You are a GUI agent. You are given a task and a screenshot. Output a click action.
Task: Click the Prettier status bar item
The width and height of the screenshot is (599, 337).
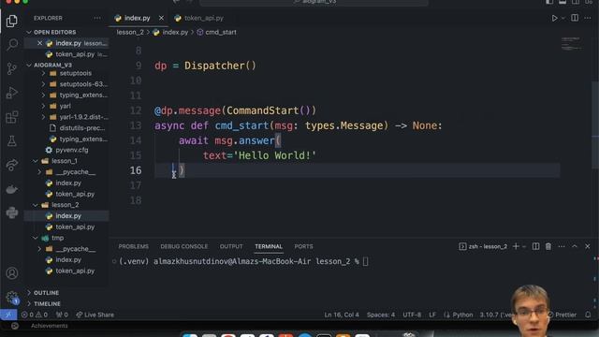(x=562, y=315)
